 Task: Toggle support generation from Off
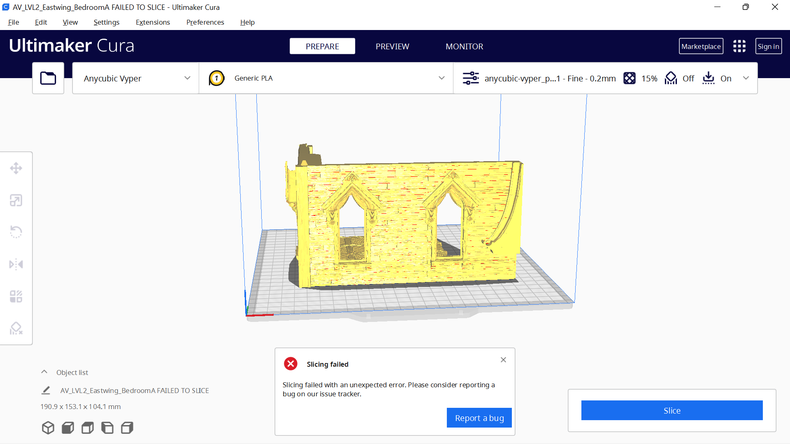tap(679, 78)
